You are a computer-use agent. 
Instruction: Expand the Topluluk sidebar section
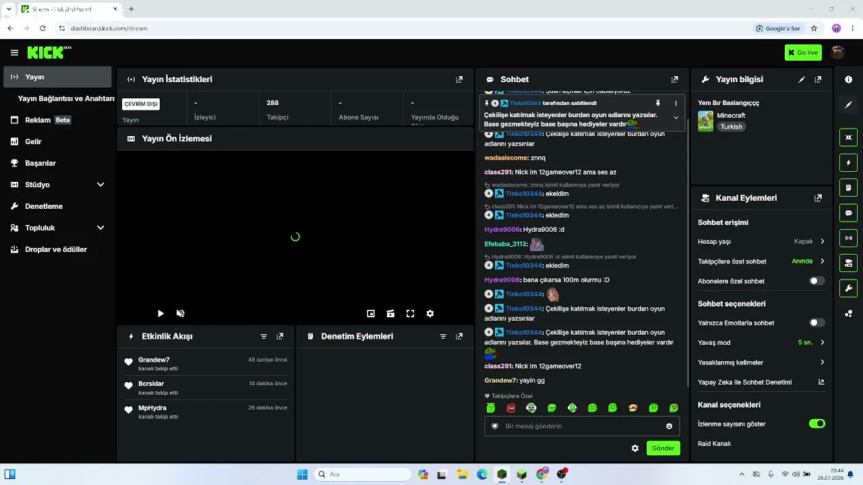pos(100,228)
